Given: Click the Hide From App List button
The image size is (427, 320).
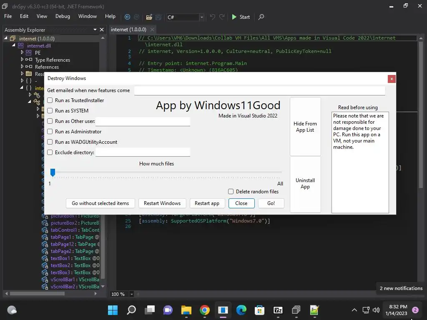Looking at the screenshot, I should [305, 127].
